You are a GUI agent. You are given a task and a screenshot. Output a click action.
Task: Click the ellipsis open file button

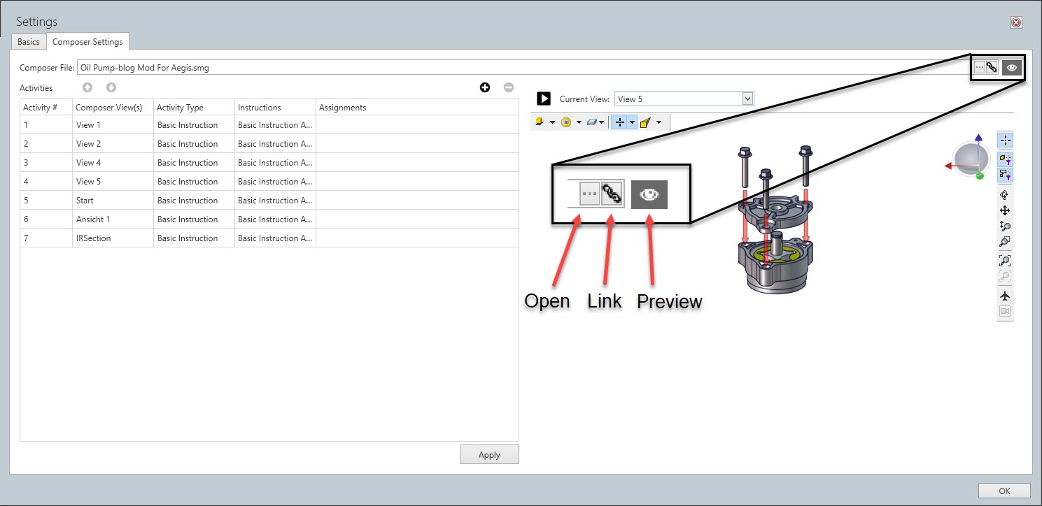979,68
